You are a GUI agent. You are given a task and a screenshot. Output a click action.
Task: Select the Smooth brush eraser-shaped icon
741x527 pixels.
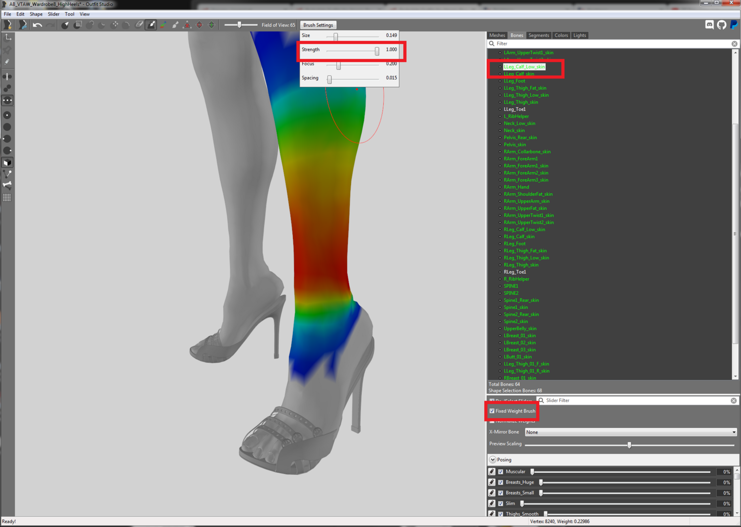pyautogui.click(x=139, y=25)
